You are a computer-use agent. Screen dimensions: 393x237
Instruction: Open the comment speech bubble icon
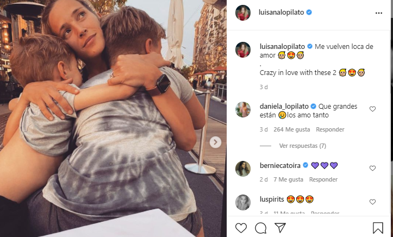pos(261,228)
